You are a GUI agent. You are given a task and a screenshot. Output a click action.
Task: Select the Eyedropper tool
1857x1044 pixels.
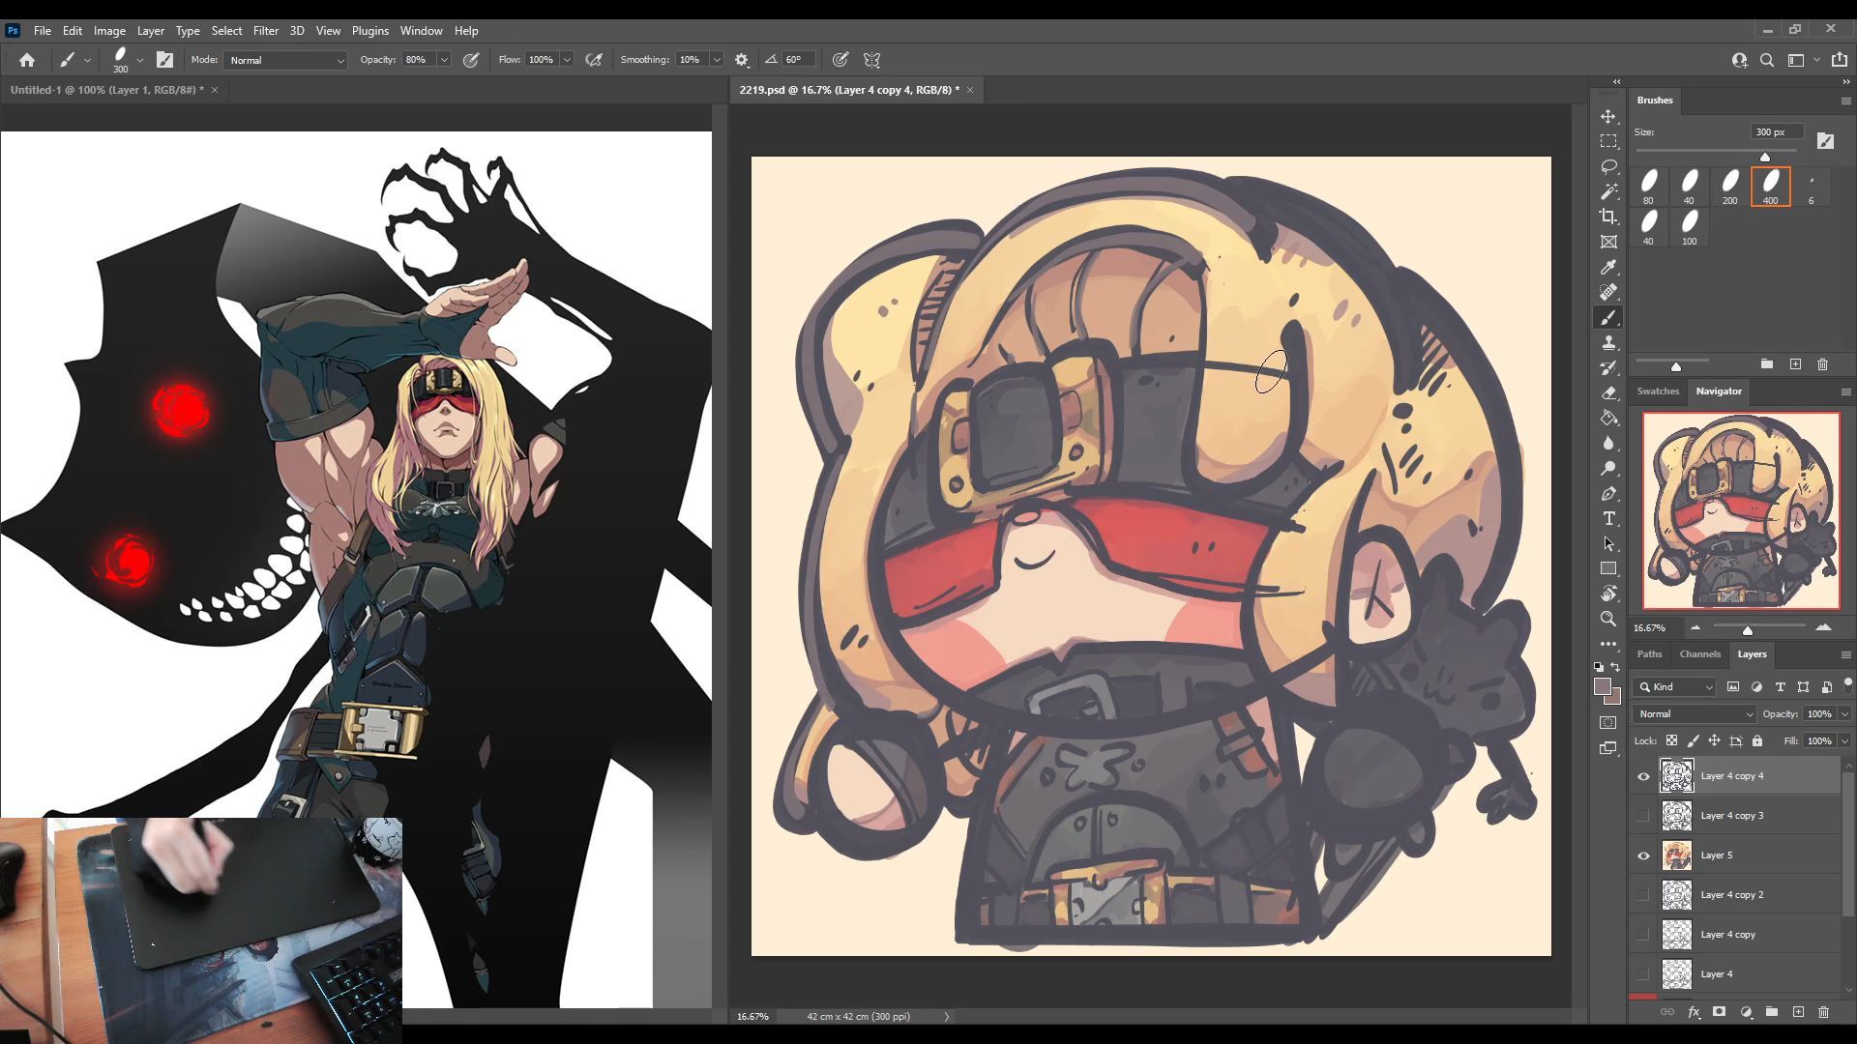pyautogui.click(x=1608, y=267)
